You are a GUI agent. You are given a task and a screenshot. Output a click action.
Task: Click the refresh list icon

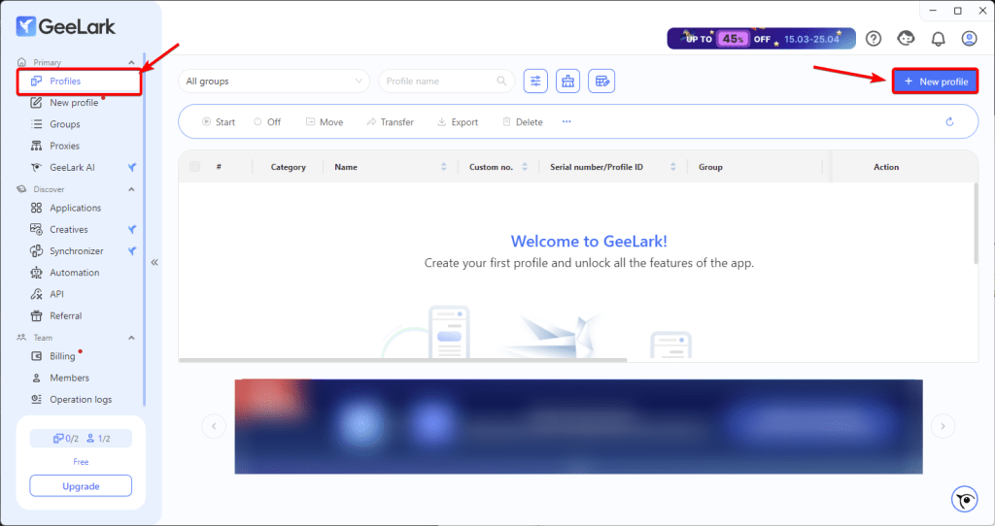[x=950, y=121]
